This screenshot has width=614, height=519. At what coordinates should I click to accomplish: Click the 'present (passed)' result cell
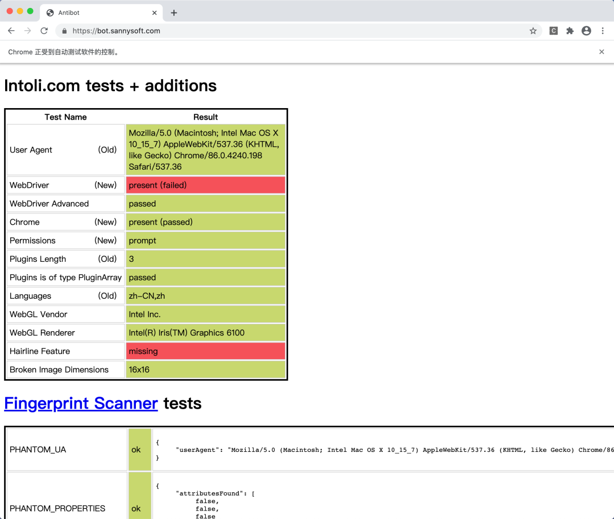pyautogui.click(x=206, y=222)
